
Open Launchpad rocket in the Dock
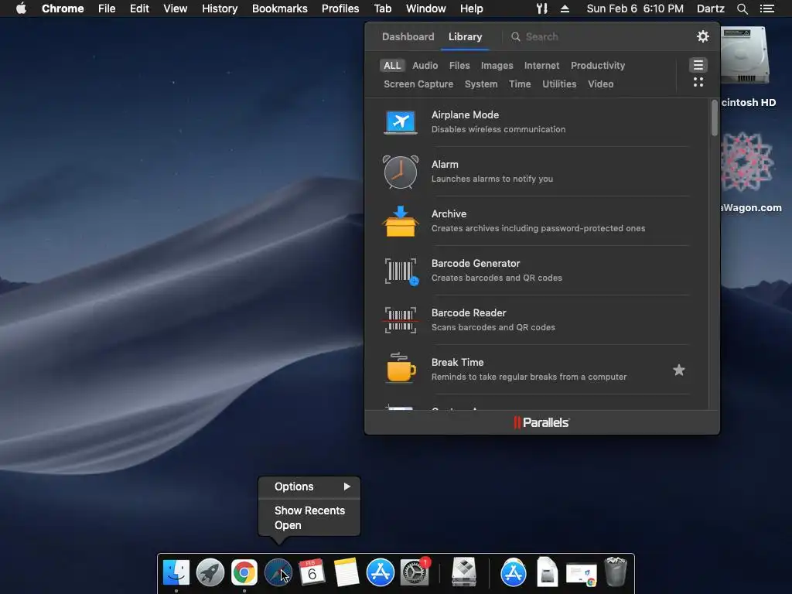click(210, 573)
